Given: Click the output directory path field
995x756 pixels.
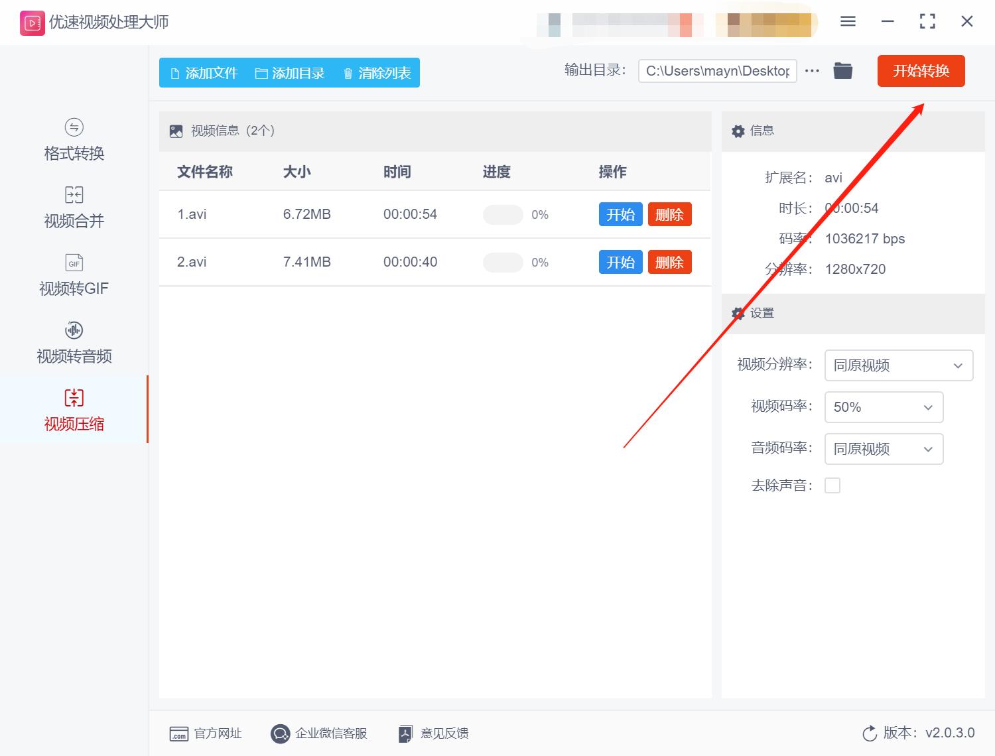Looking at the screenshot, I should tap(717, 70).
